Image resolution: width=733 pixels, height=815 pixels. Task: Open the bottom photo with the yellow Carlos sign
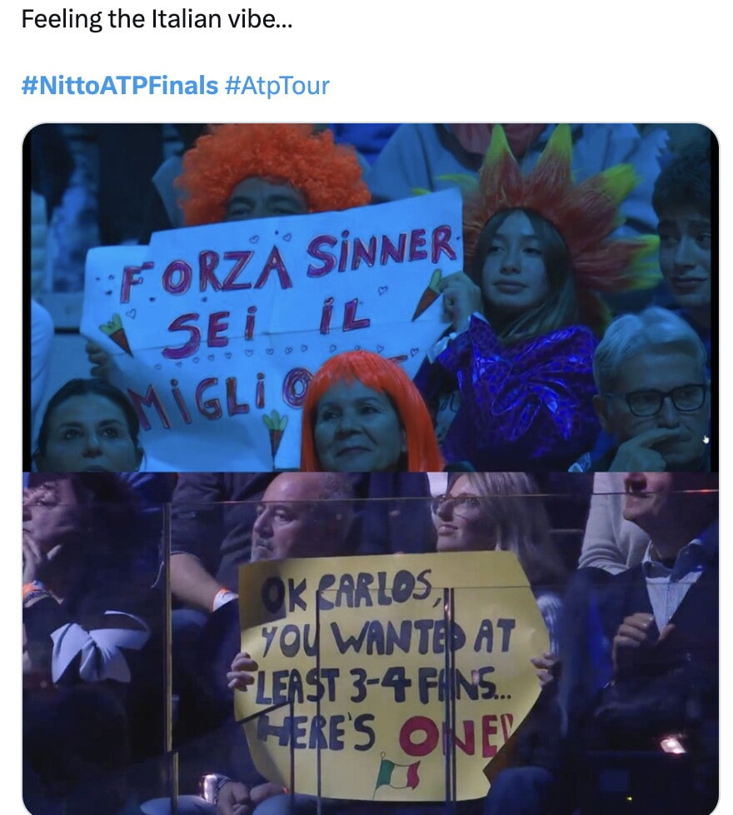[371, 643]
